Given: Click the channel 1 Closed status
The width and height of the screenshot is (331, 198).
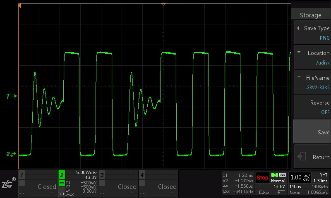Looking at the screenshot, I should click(47, 186).
